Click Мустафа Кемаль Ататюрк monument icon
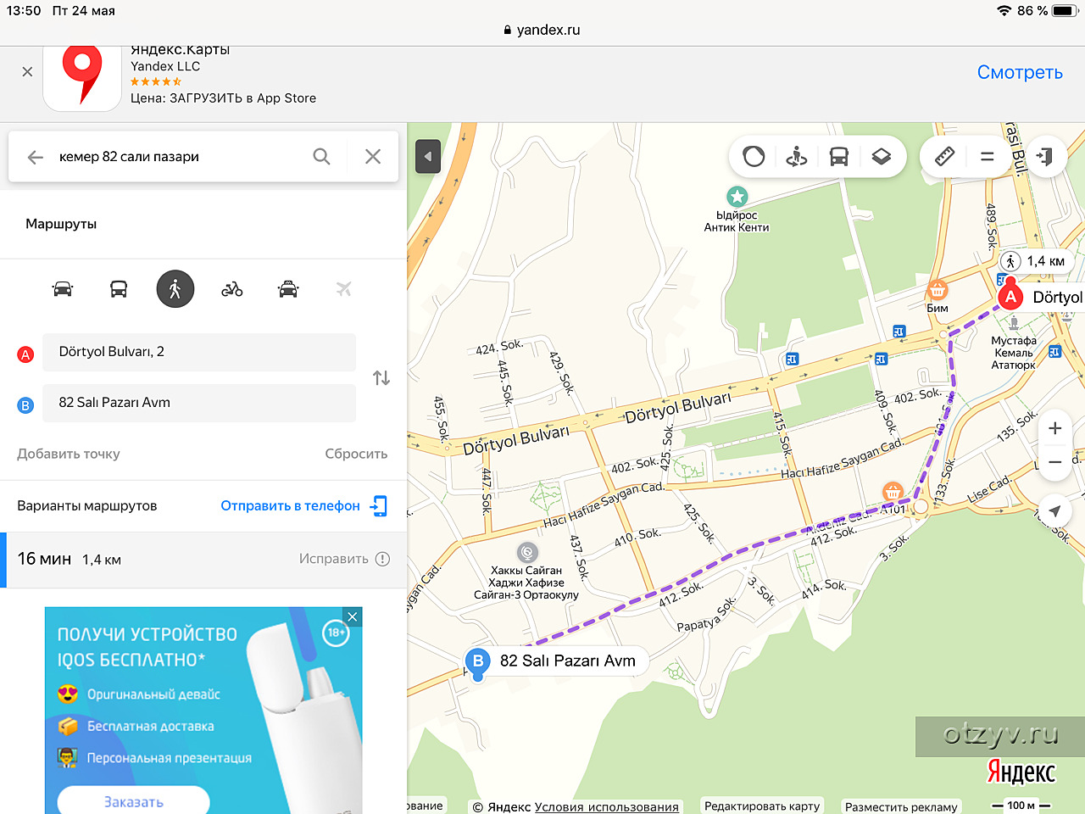Viewport: 1085px width, 814px height. point(1013,322)
